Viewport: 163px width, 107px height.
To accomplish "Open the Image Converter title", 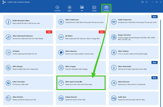I will tap(124, 35).
